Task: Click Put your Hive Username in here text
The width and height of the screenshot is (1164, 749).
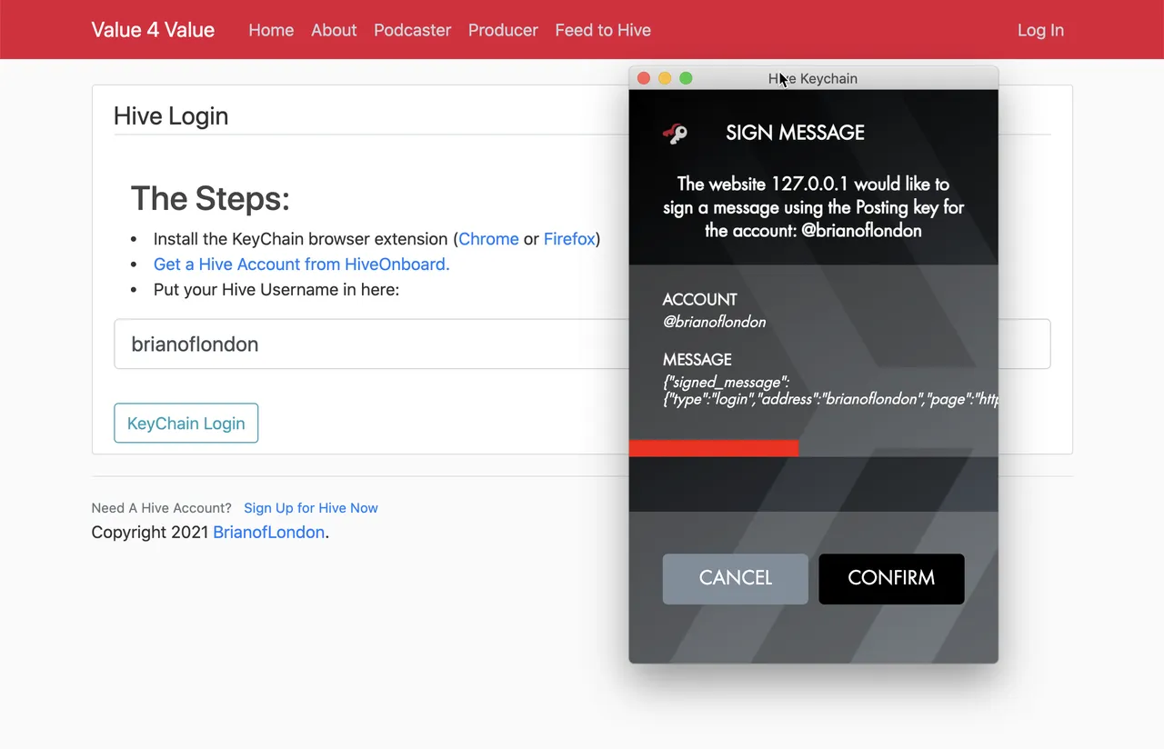Action: coord(276,290)
